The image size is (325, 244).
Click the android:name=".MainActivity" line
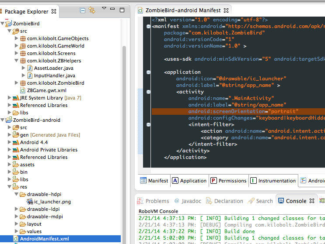[x=231, y=98]
